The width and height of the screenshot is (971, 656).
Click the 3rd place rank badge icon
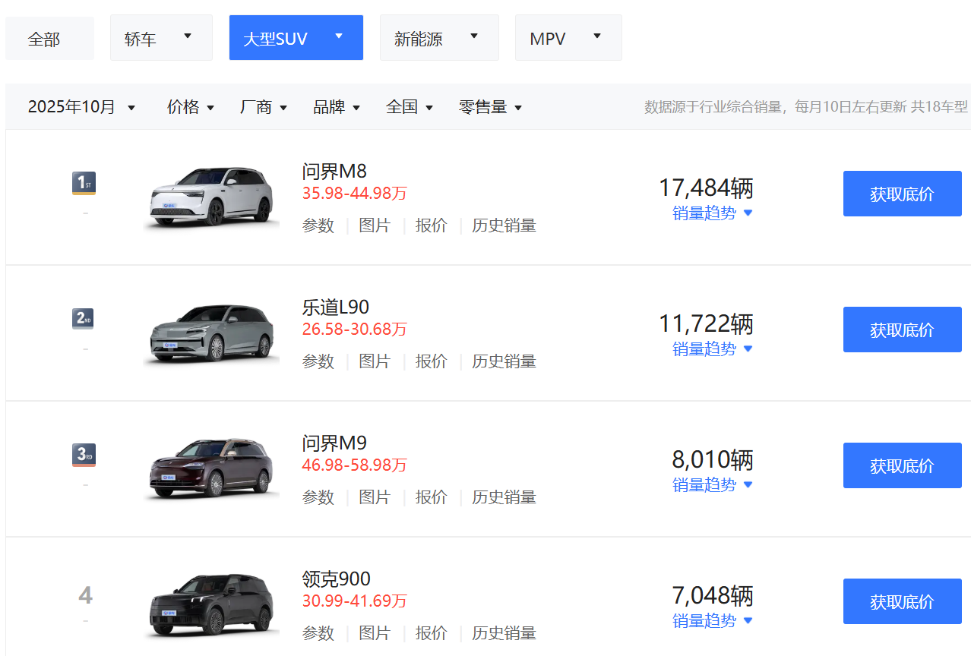[84, 455]
